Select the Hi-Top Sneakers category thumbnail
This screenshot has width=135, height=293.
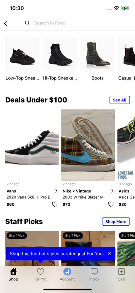pyautogui.click(x=60, y=54)
